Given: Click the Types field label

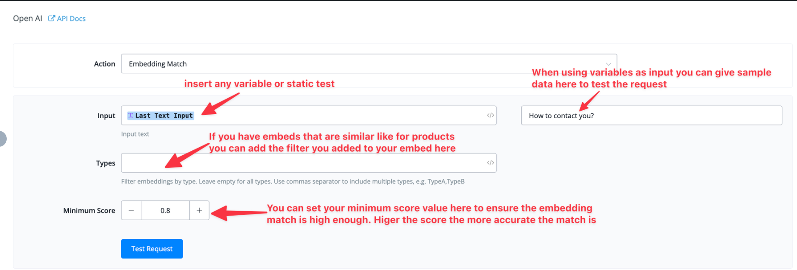Looking at the screenshot, I should click(105, 163).
